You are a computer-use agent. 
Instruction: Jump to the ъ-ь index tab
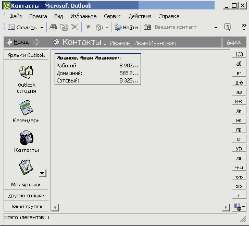point(239,177)
